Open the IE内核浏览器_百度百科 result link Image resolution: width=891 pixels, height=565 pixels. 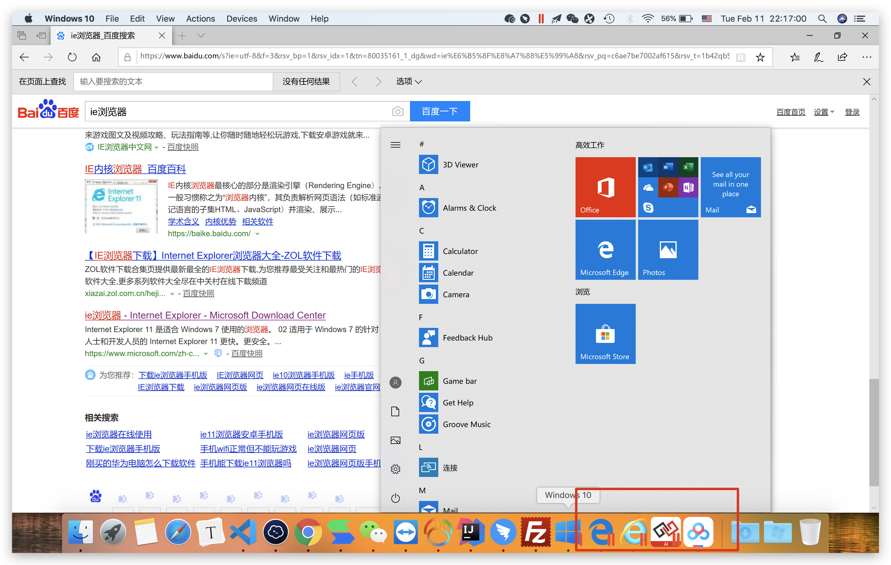point(135,169)
